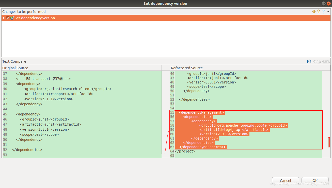Click the next change down-arrow icon
This screenshot has width=332, height=188.
point(314,11)
